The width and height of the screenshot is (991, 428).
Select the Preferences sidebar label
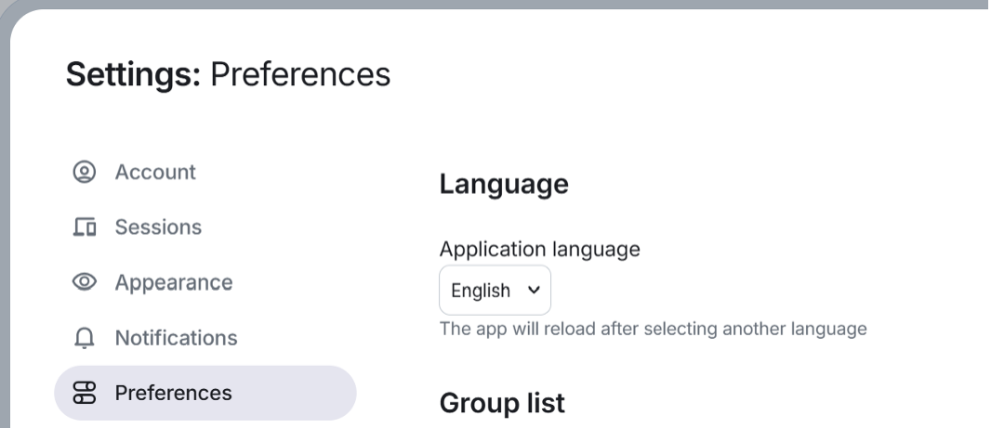(174, 393)
